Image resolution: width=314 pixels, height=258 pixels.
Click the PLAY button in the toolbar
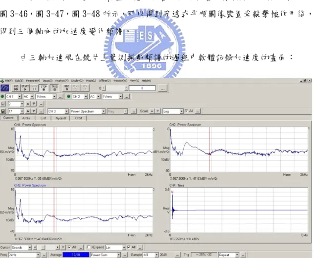point(76,88)
